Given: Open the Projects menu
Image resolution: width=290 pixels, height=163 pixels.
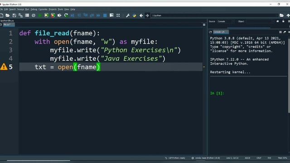Looking at the screenshot, I should (x=53, y=9).
